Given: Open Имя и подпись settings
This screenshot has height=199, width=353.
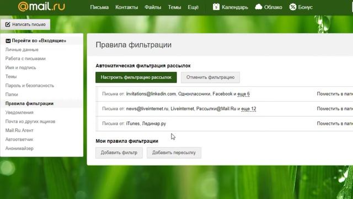Looking at the screenshot, I should 21,67.
